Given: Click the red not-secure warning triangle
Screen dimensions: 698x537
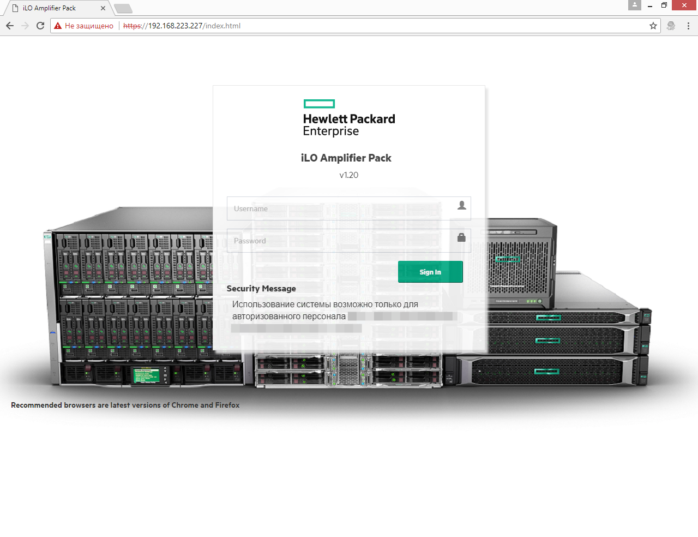Looking at the screenshot, I should [58, 26].
